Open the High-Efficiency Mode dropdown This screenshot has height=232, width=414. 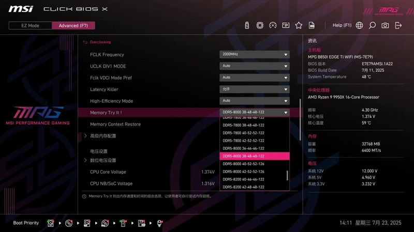(255, 101)
